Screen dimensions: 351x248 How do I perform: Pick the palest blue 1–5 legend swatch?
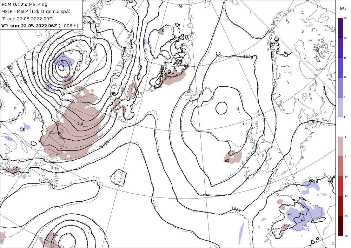pos(340,107)
